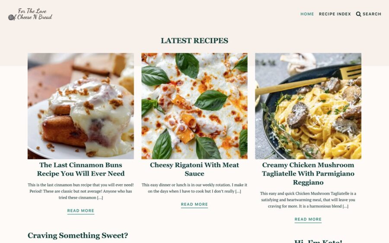Open the chicken mushroom tagliatelle photo
389x243 pixels.
click(x=308, y=106)
